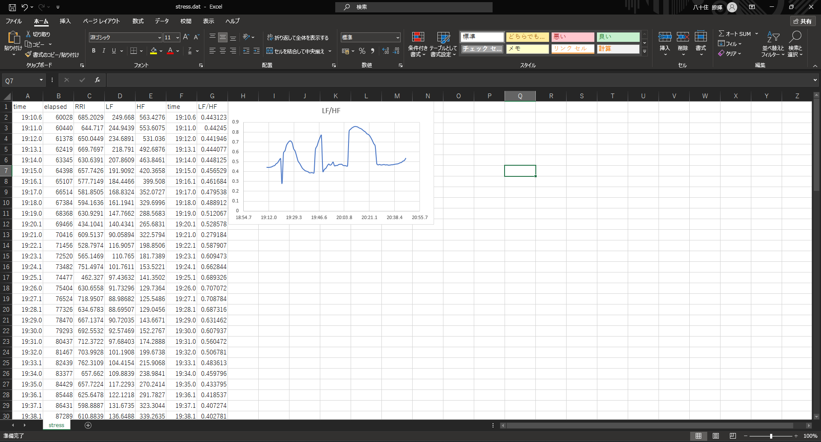Click the Merge and Center cells icon
The height and width of the screenshot is (442, 821).
coord(270,51)
